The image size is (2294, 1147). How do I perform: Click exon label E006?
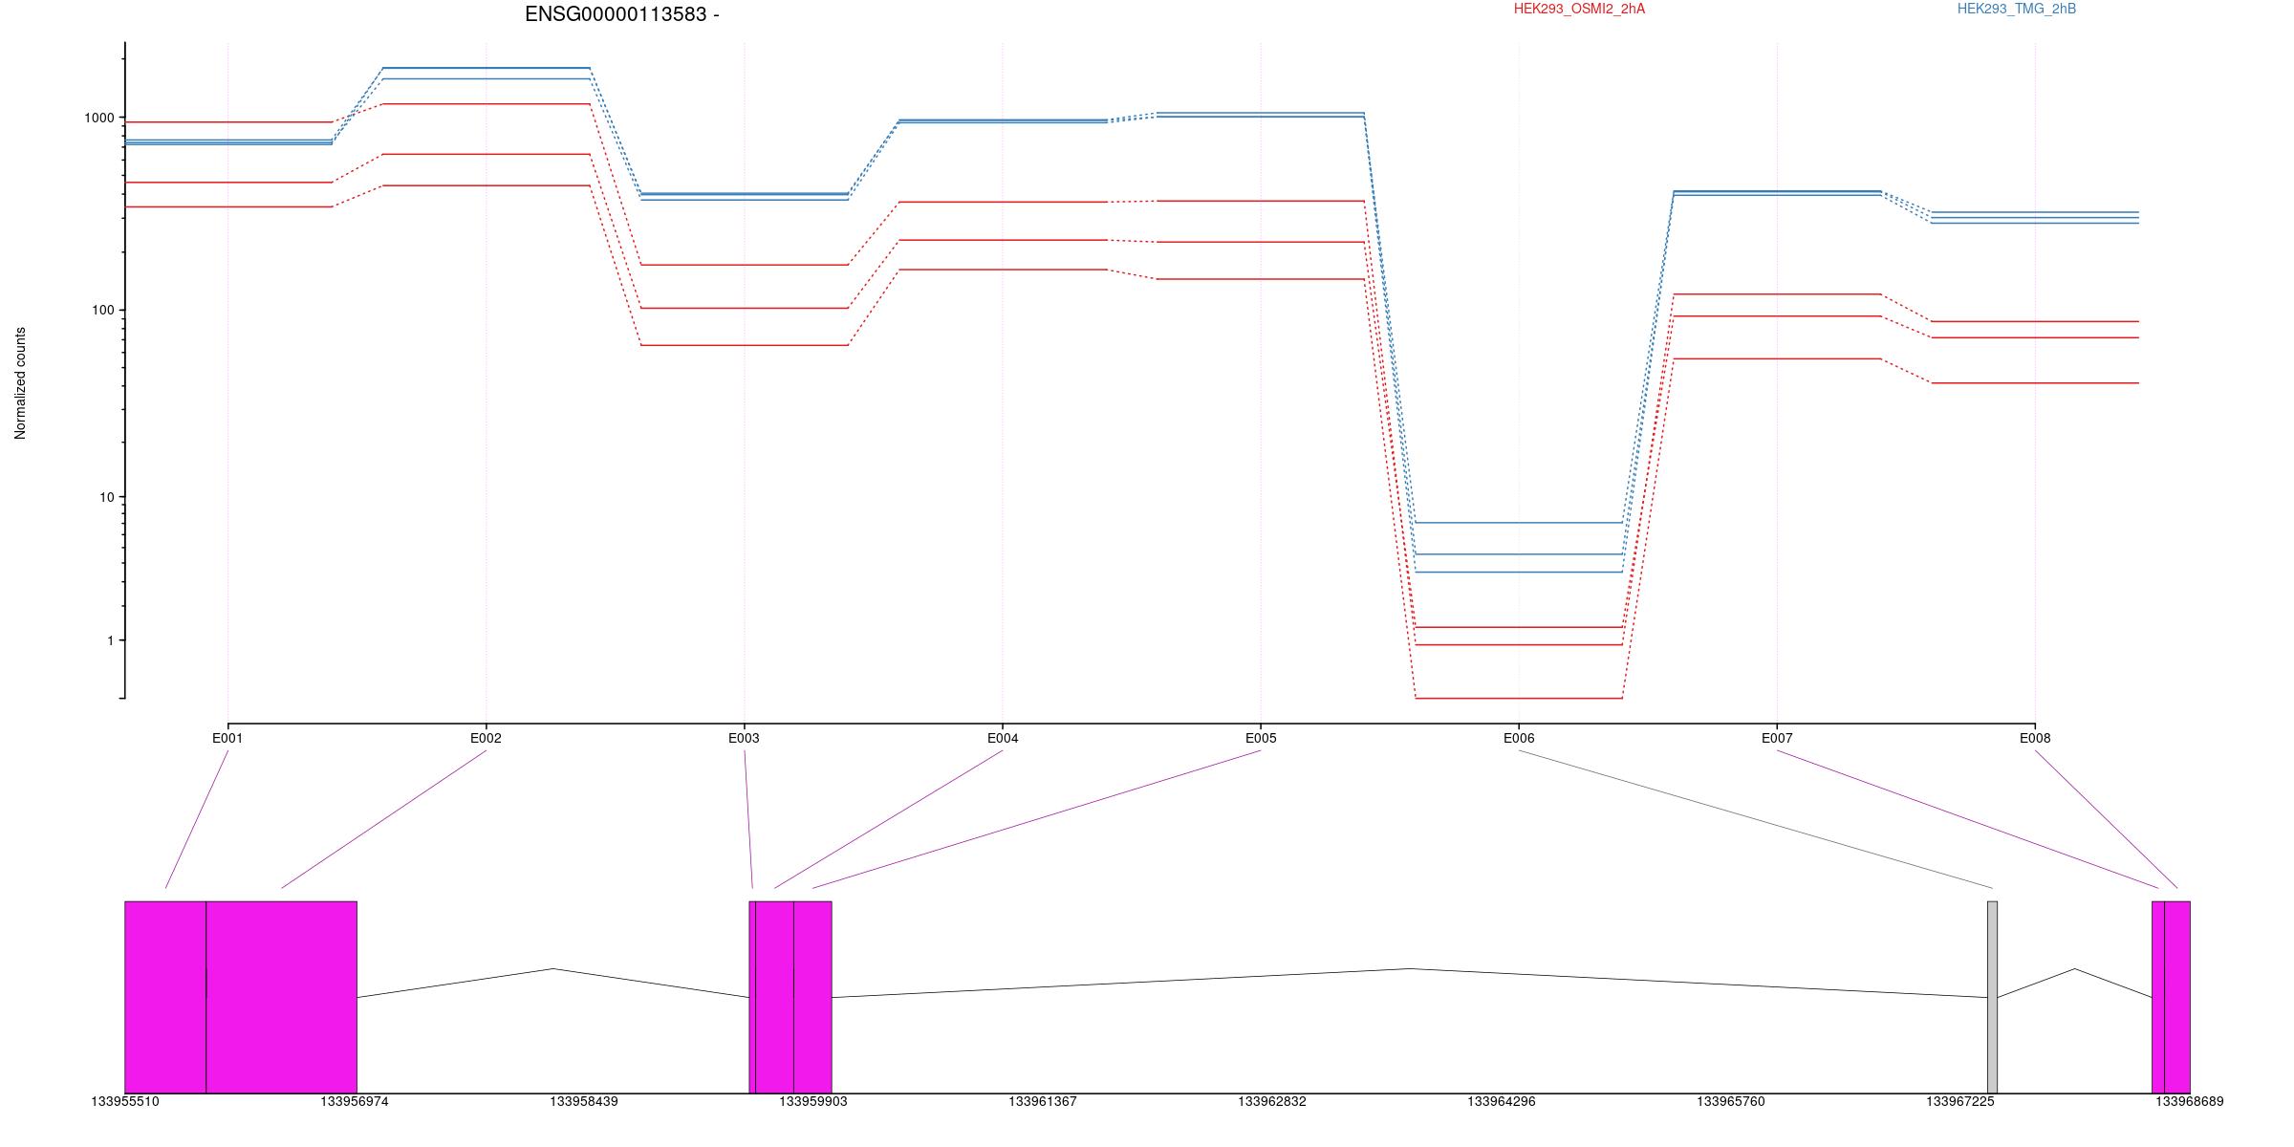click(1519, 738)
